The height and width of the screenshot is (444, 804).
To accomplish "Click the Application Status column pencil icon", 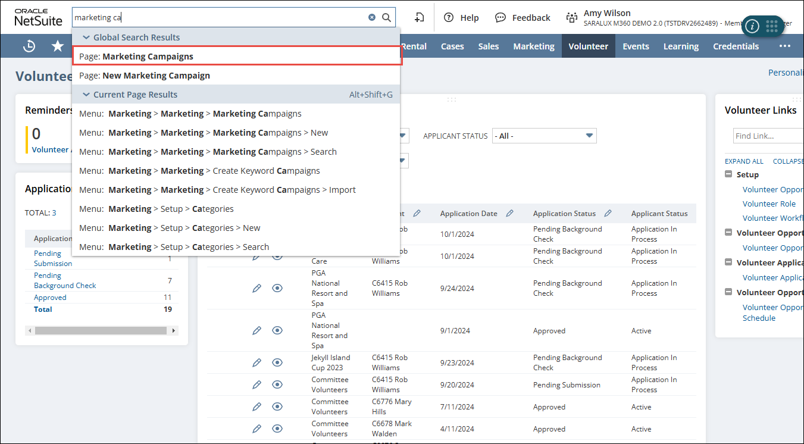I will [x=608, y=213].
